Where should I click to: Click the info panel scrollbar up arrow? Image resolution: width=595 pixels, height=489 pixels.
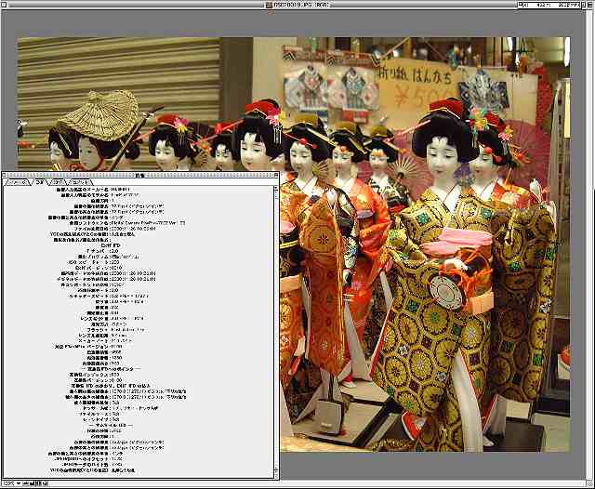pyautogui.click(x=276, y=189)
